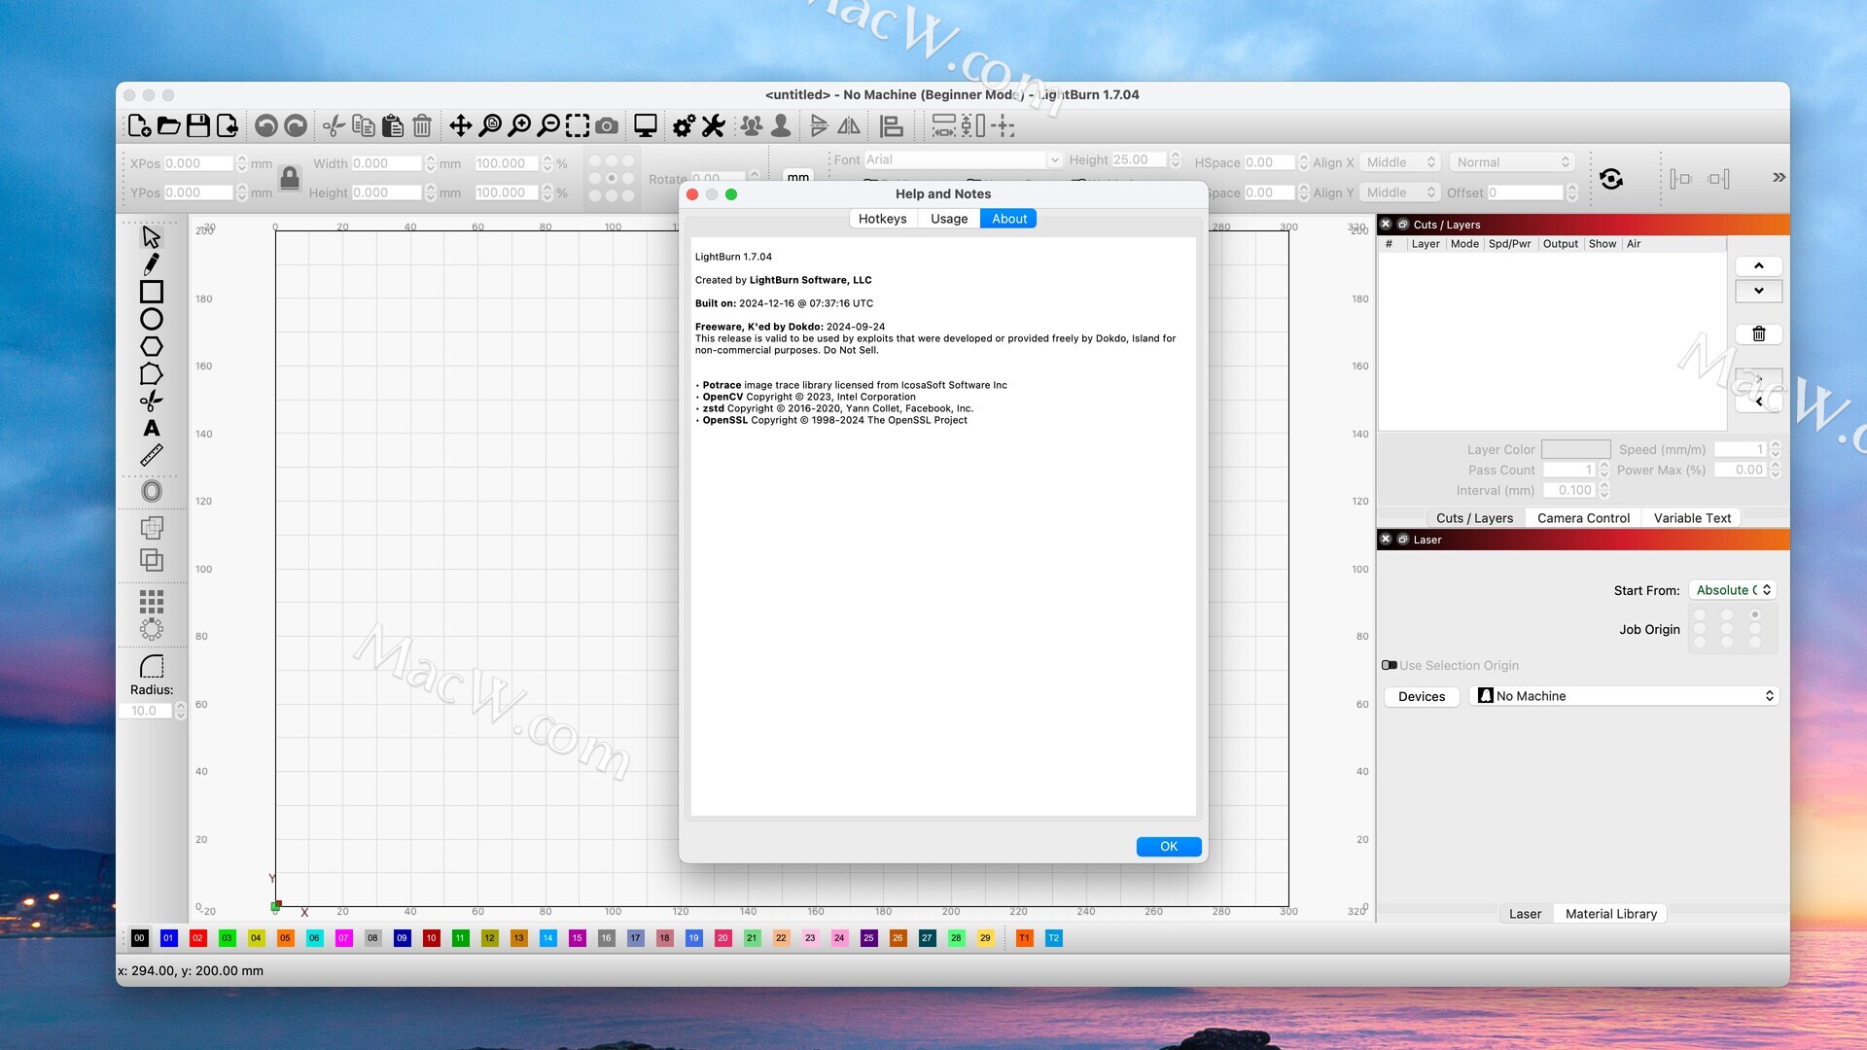Select the top-right Job Origin radio
This screenshot has width=1867, height=1050.
[1755, 614]
